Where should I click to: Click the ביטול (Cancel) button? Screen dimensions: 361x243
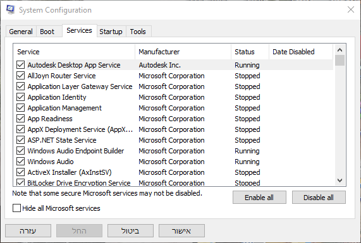(130, 231)
